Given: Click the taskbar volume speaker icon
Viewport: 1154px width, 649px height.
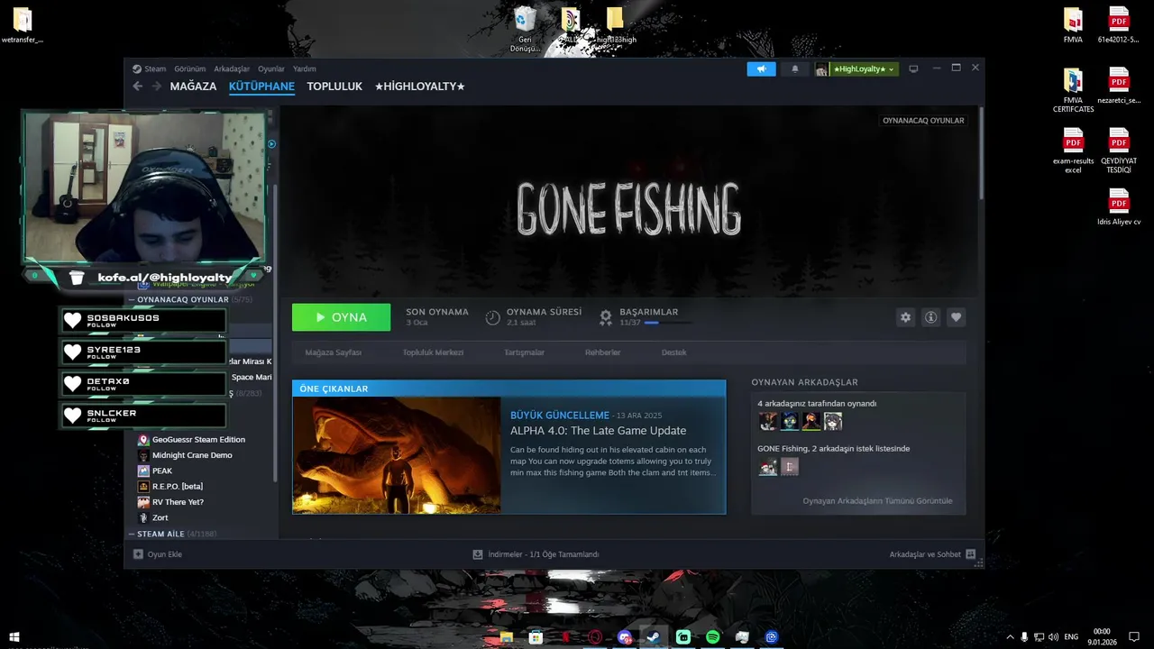Looking at the screenshot, I should click(1053, 637).
